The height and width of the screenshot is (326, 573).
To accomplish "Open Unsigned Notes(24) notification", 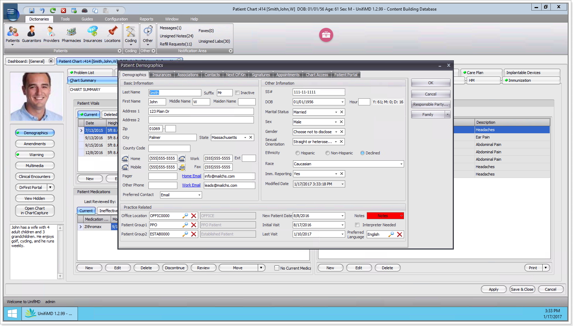I will 176,36.
